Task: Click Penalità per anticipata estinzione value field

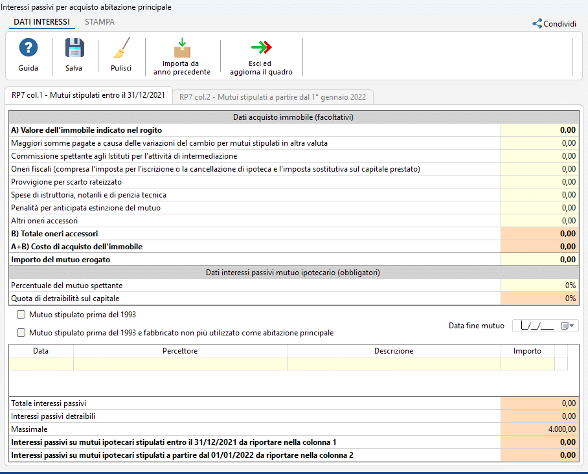Action: [x=539, y=208]
